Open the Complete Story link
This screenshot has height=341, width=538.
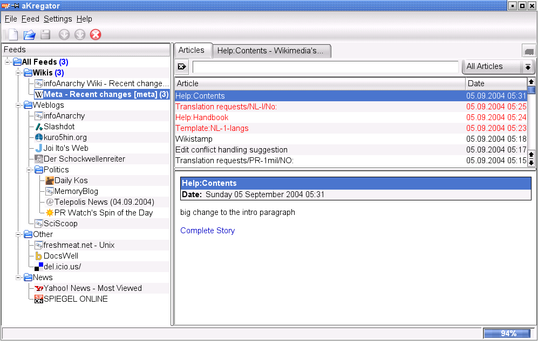(x=208, y=231)
